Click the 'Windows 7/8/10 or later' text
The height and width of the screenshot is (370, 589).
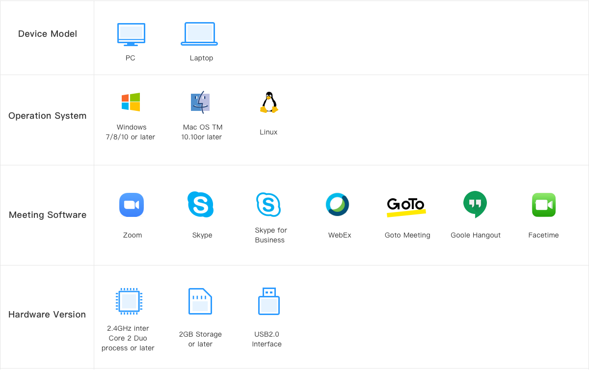[x=131, y=132]
